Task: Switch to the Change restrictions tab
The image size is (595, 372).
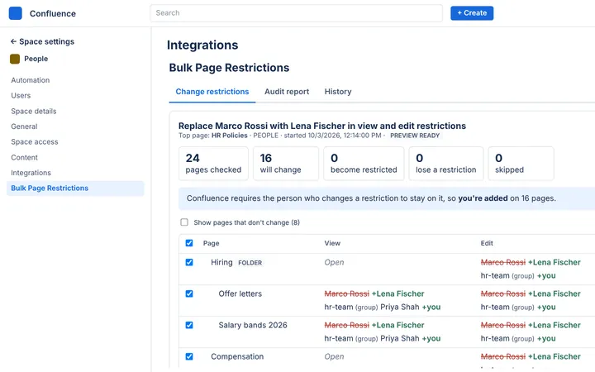Action: click(212, 92)
